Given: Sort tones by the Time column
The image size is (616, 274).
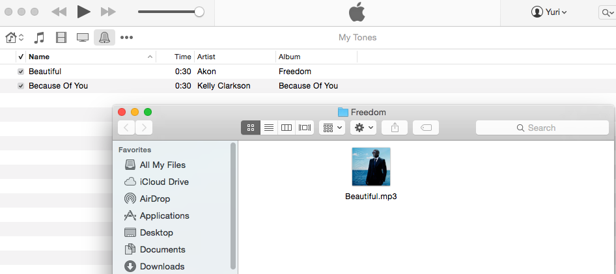Looking at the screenshot, I should pyautogui.click(x=183, y=57).
